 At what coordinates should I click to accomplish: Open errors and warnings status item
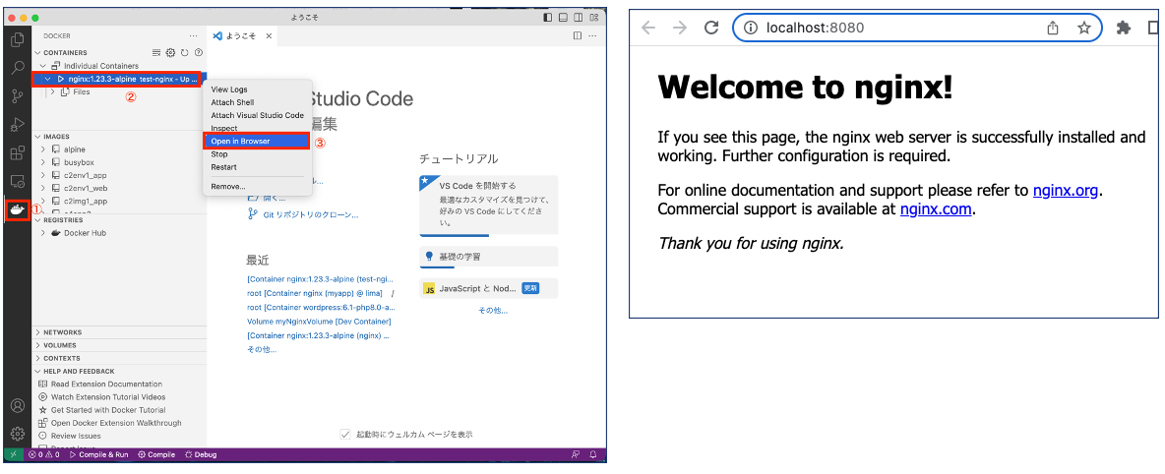44,454
